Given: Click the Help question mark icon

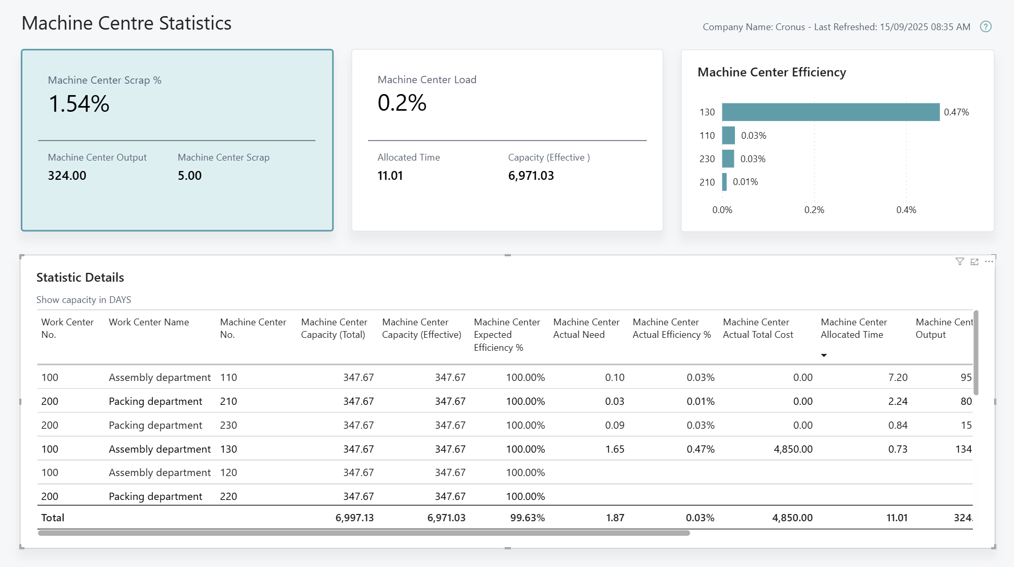Looking at the screenshot, I should pyautogui.click(x=986, y=27).
